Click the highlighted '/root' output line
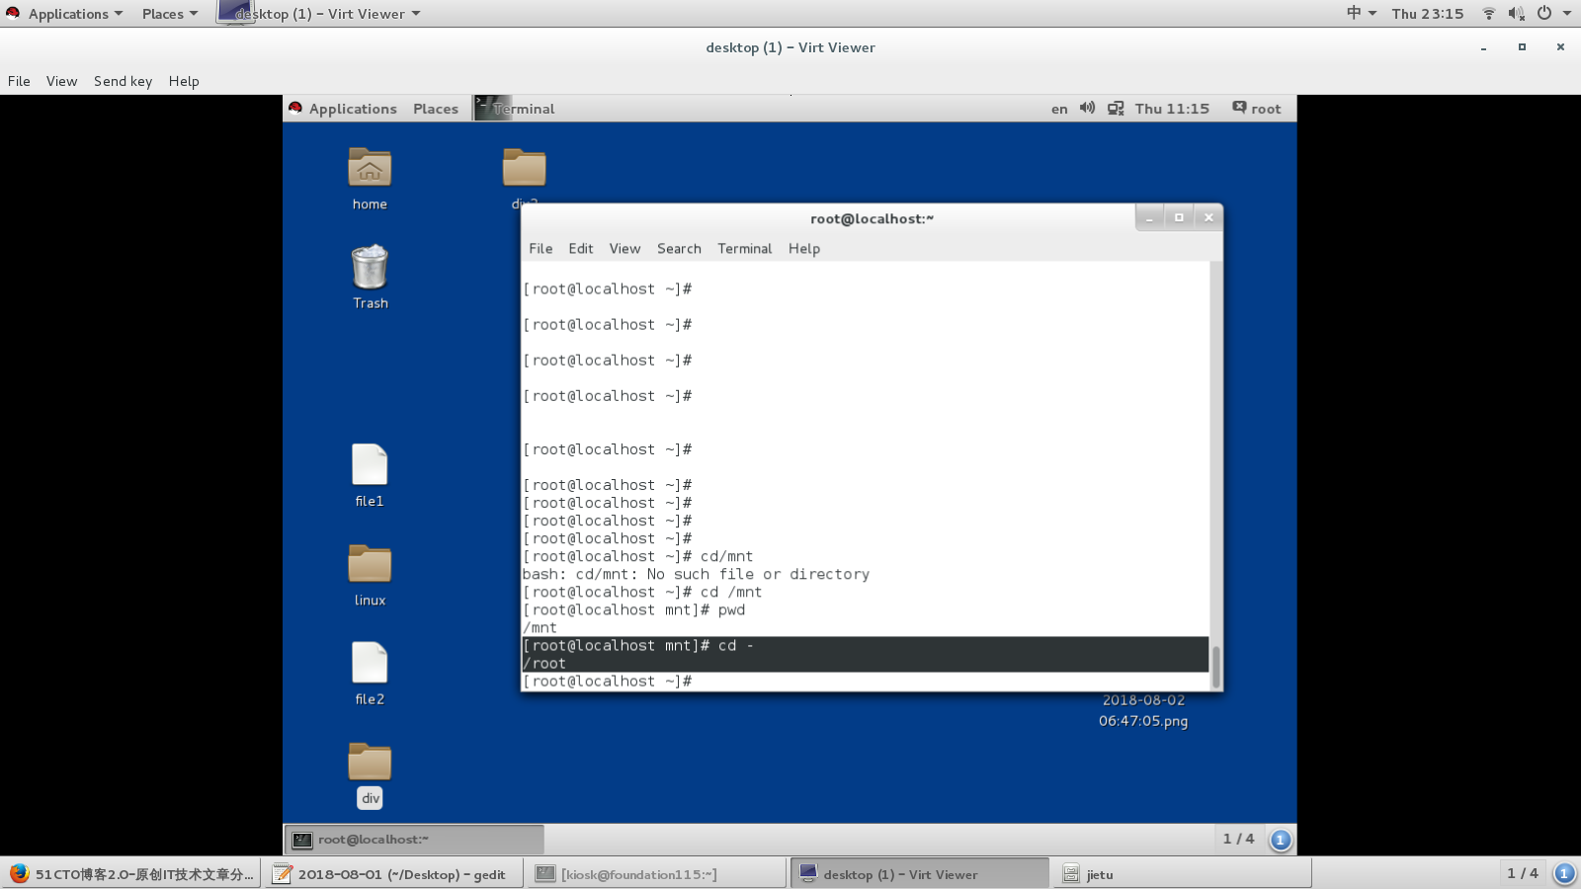This screenshot has width=1581, height=889. click(865, 664)
